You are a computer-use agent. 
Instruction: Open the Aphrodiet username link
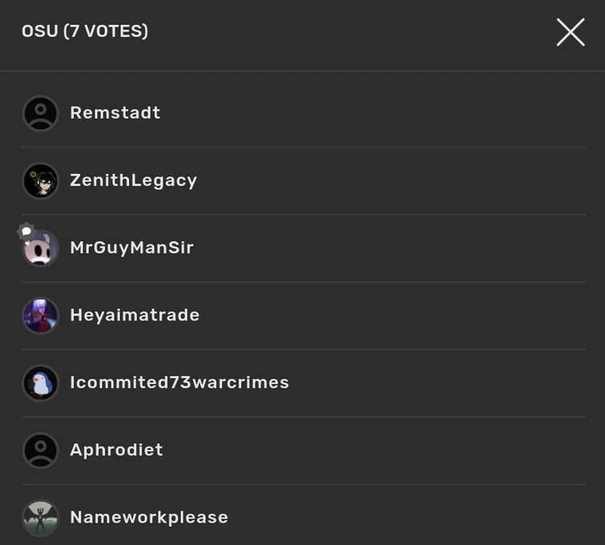point(116,450)
